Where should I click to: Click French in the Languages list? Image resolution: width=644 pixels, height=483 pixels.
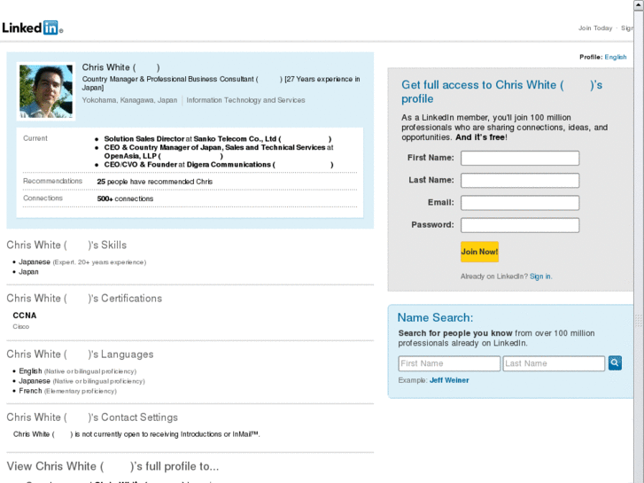coord(30,391)
